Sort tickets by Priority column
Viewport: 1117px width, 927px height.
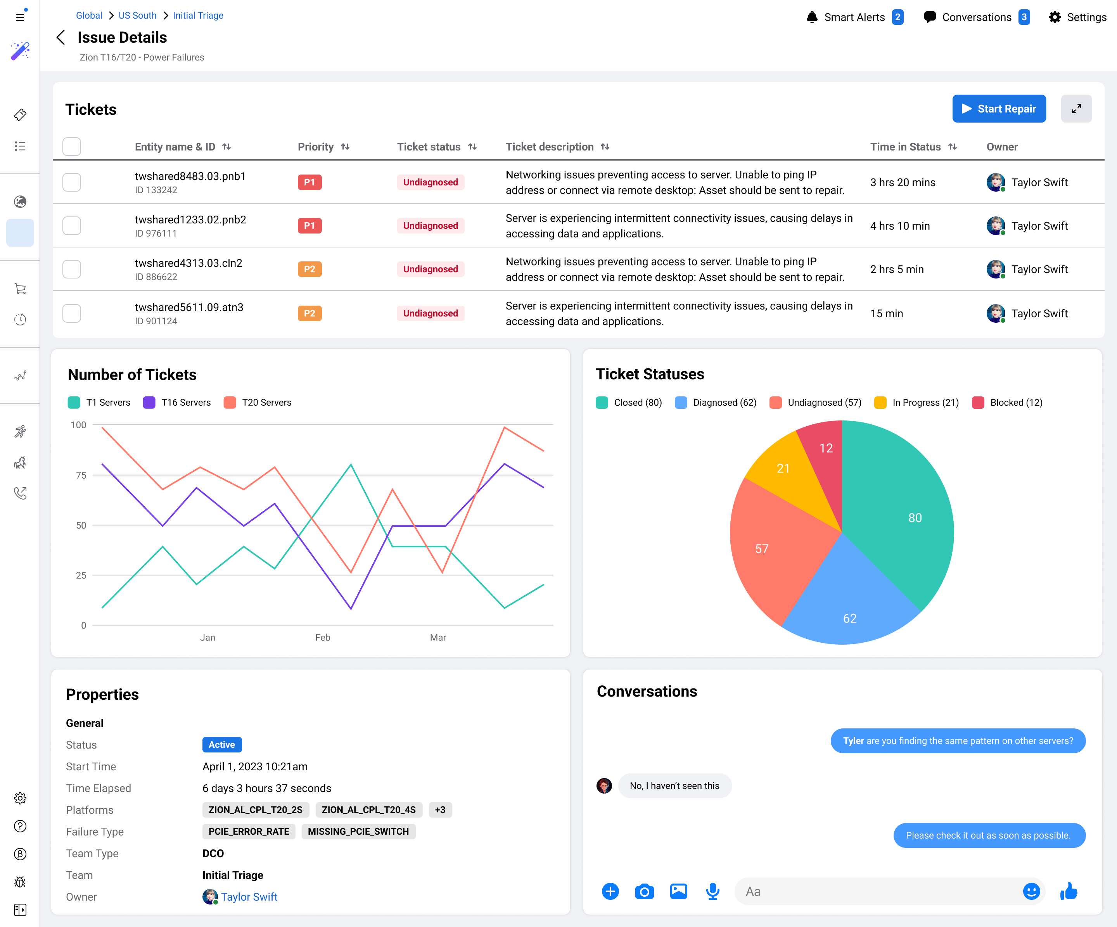coord(345,147)
